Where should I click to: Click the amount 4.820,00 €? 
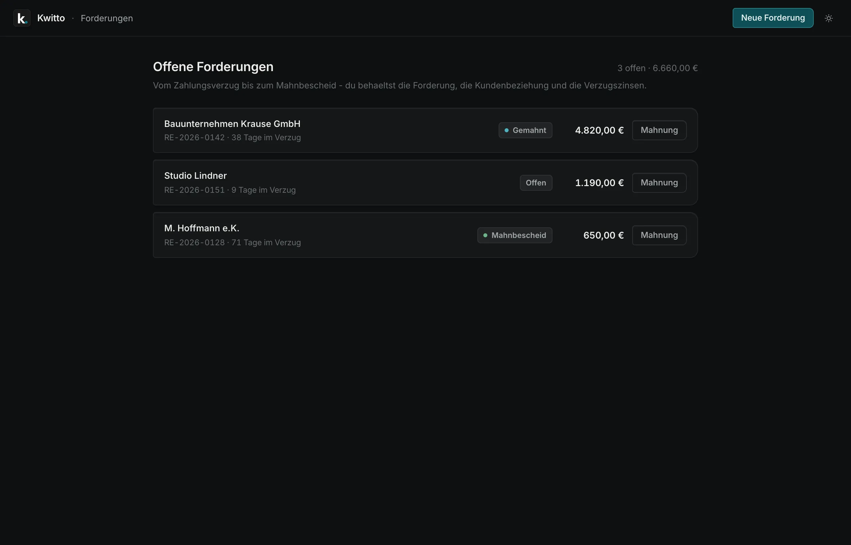coord(599,130)
